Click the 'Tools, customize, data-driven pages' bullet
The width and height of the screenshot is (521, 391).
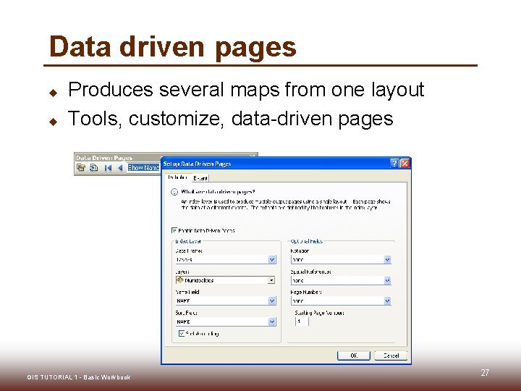point(230,119)
